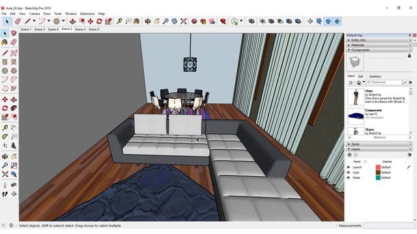The height and width of the screenshot is (234, 417).
Task: Select the Pan hand tool in top toolbar
Action: click(x=156, y=21)
